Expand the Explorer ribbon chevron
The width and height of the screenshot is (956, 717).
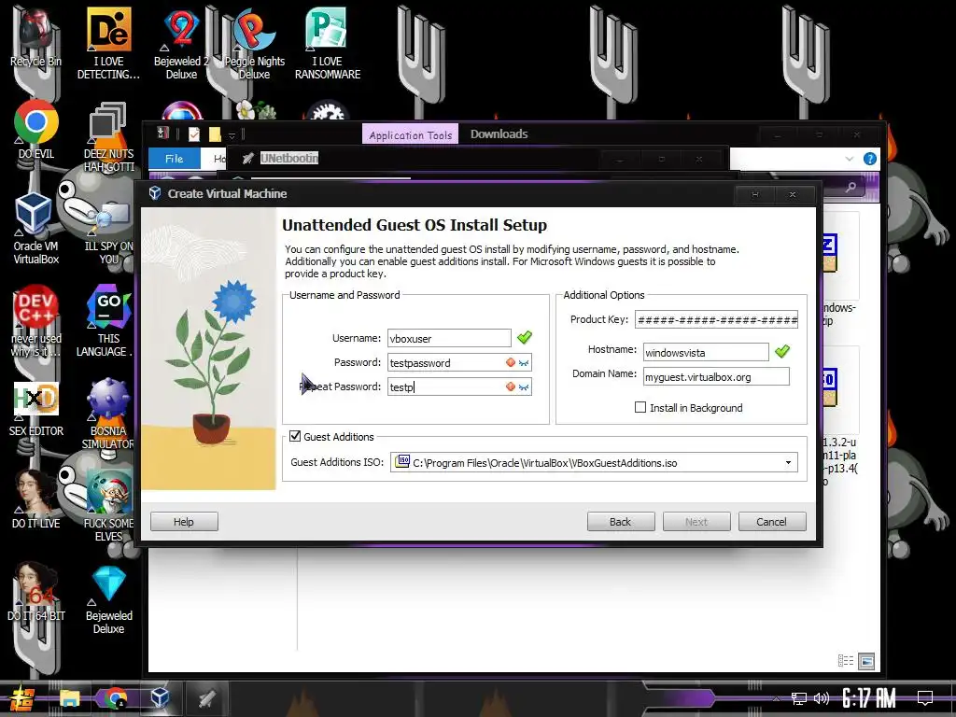[x=850, y=159]
